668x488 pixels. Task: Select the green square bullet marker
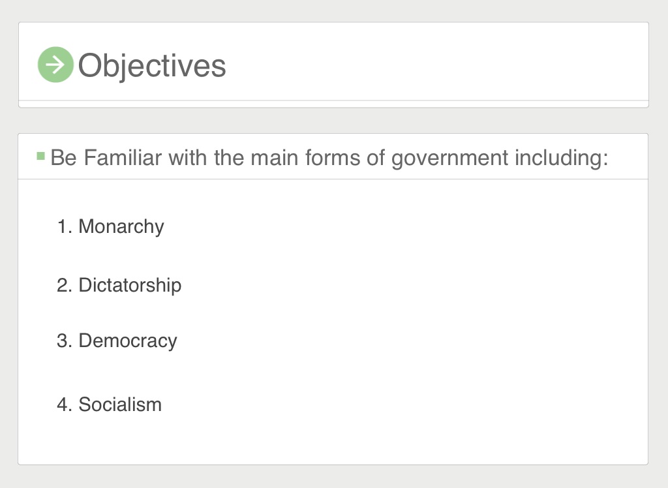pos(41,156)
